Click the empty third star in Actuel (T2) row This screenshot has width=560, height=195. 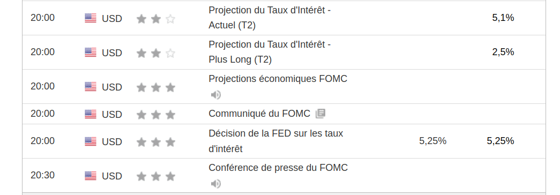(x=170, y=19)
